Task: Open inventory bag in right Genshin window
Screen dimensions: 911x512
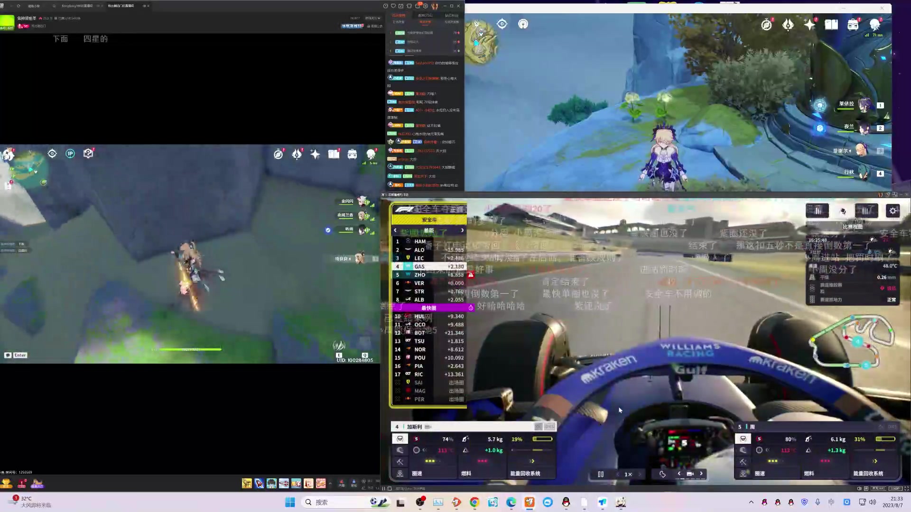Action: (853, 25)
